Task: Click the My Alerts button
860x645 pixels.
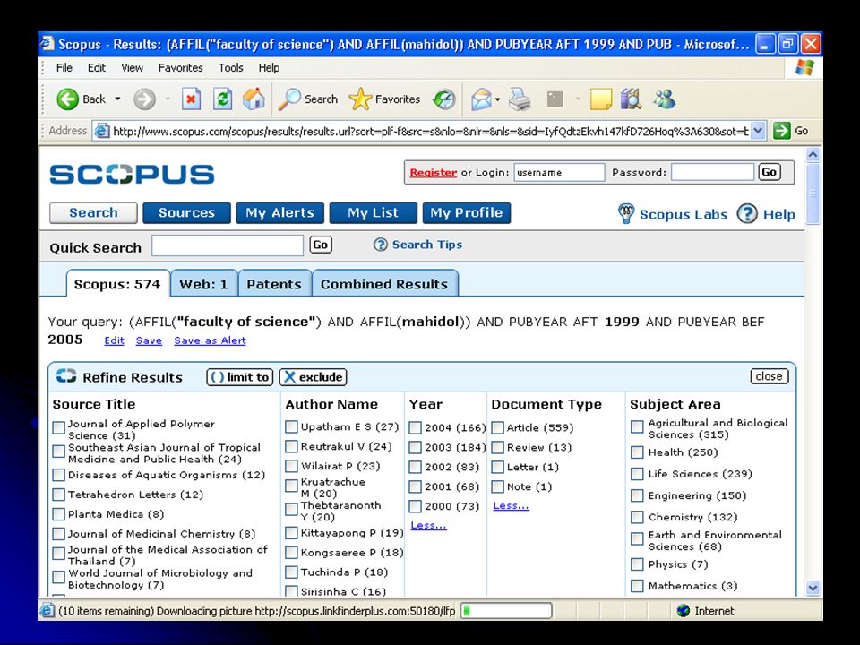Action: pos(279,213)
